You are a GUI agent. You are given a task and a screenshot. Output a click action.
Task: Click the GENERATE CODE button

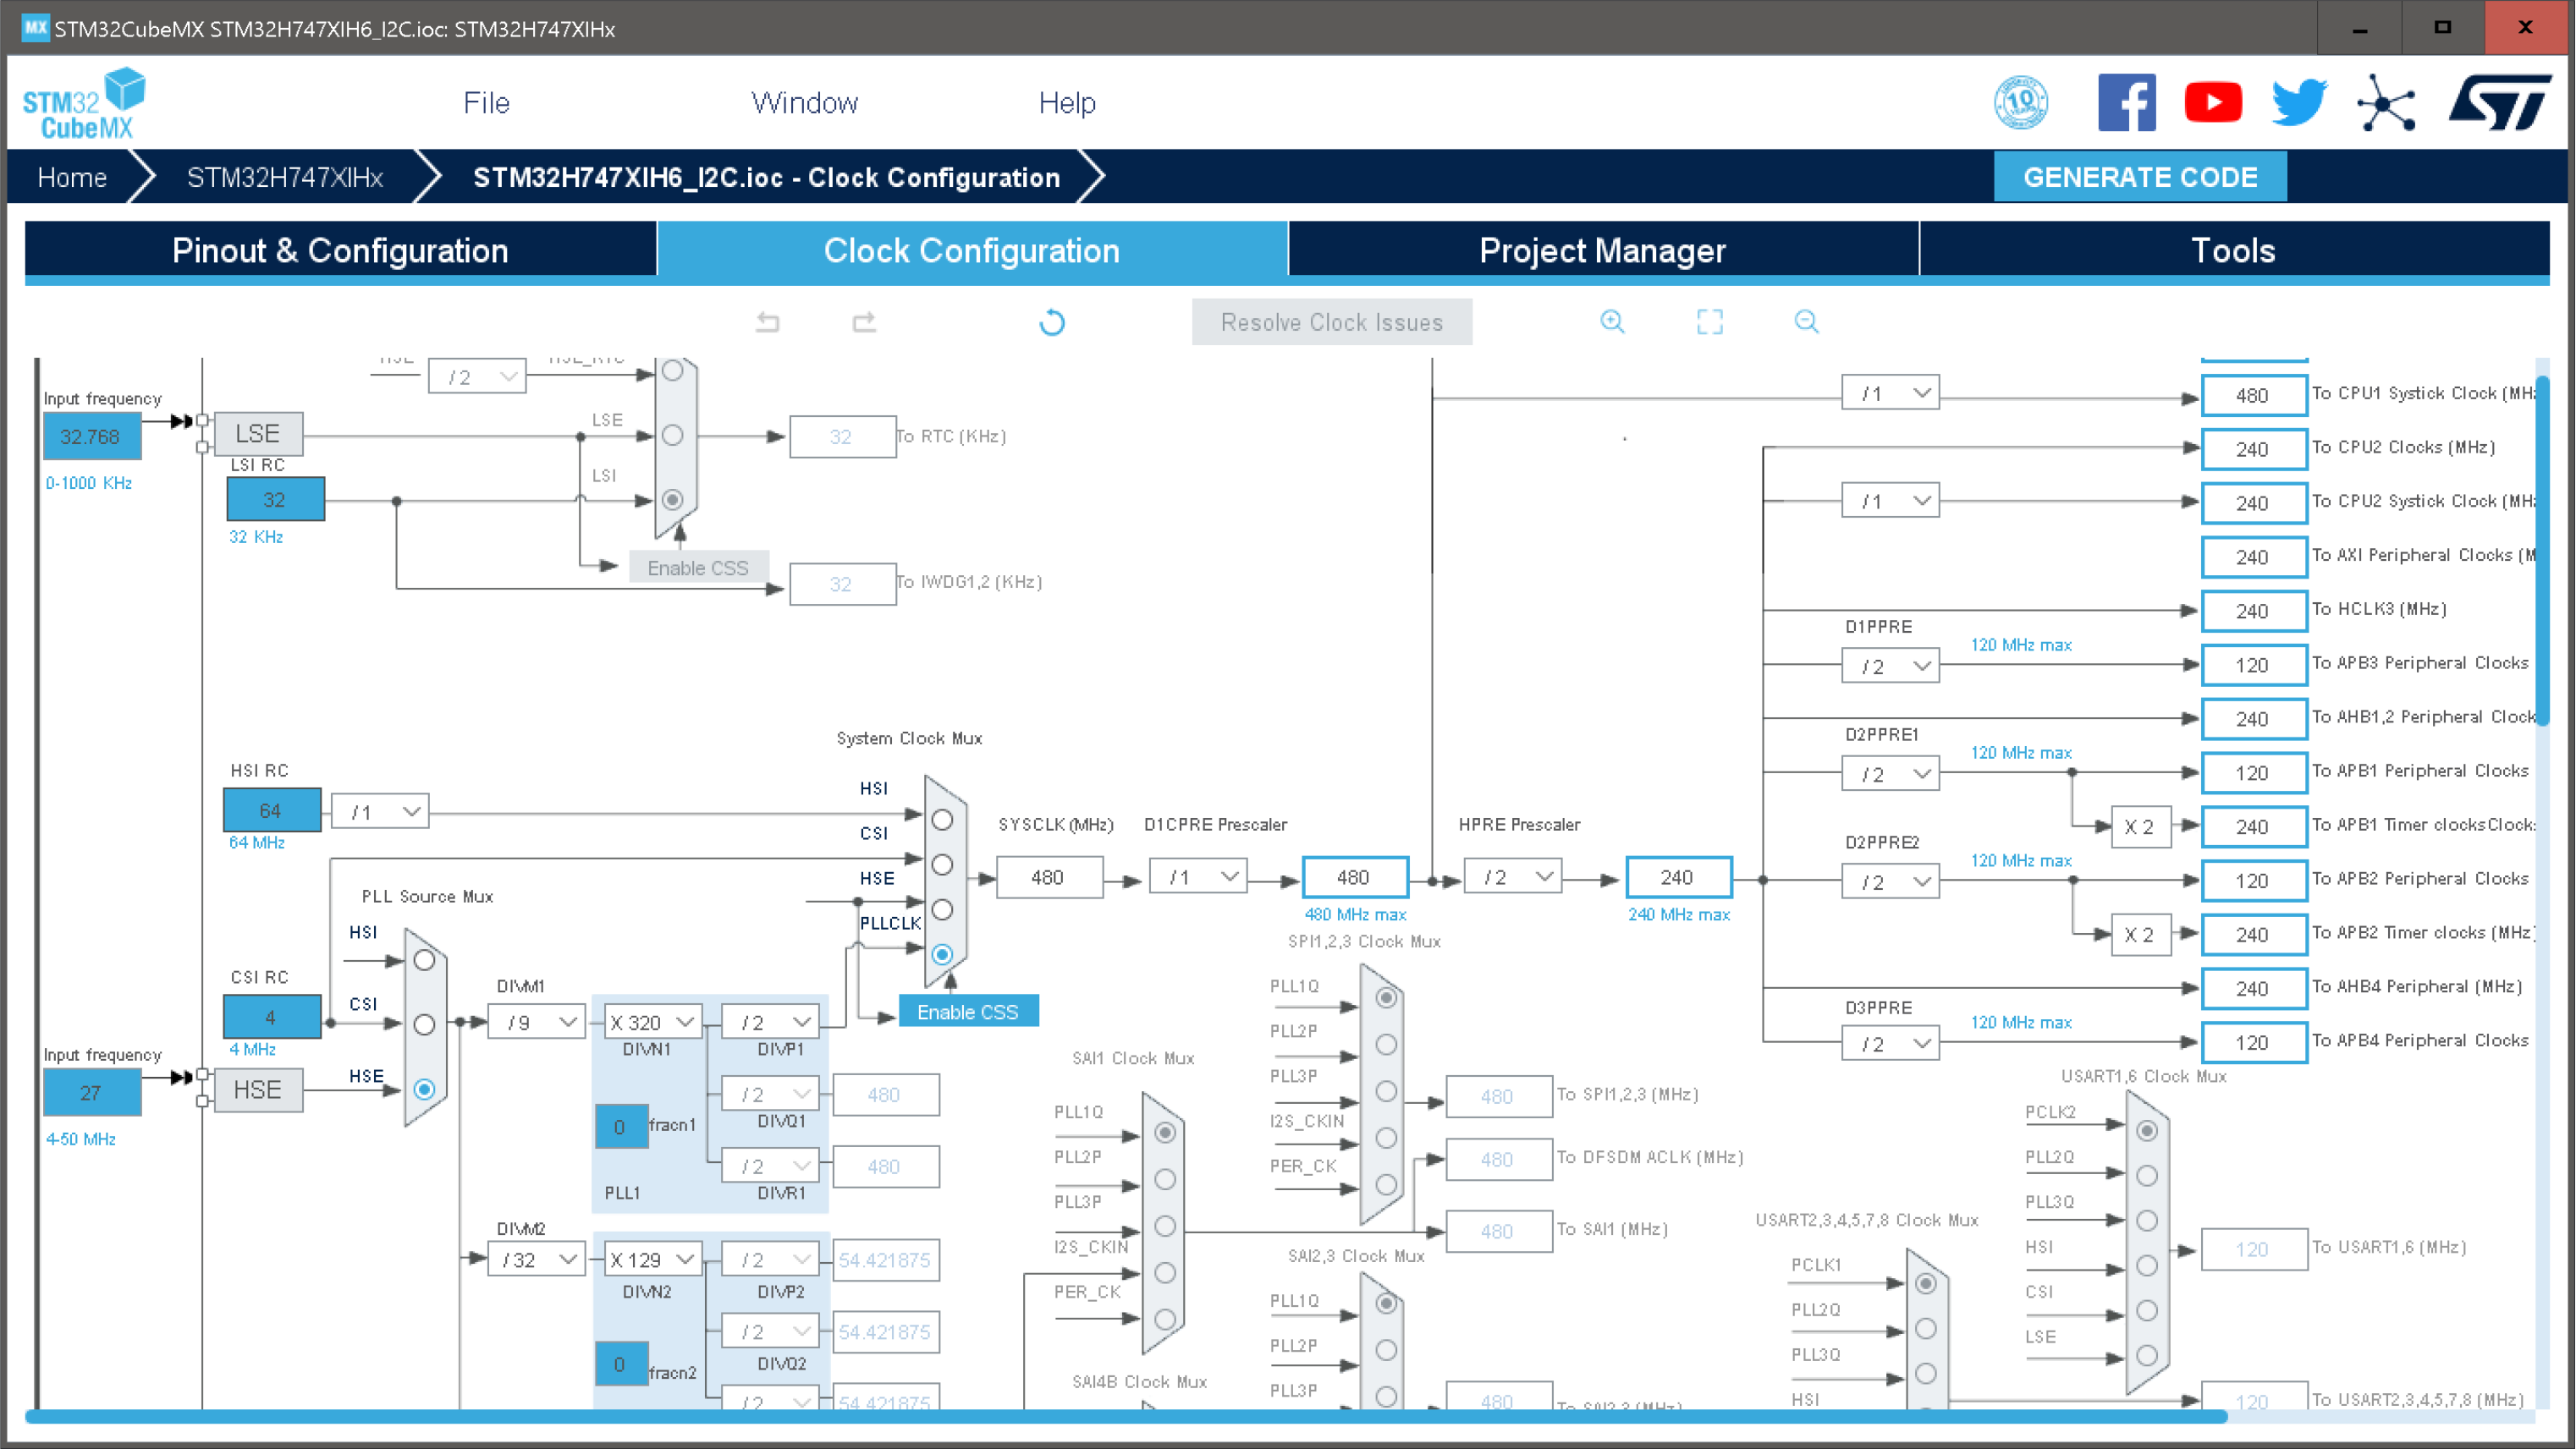coord(2139,177)
